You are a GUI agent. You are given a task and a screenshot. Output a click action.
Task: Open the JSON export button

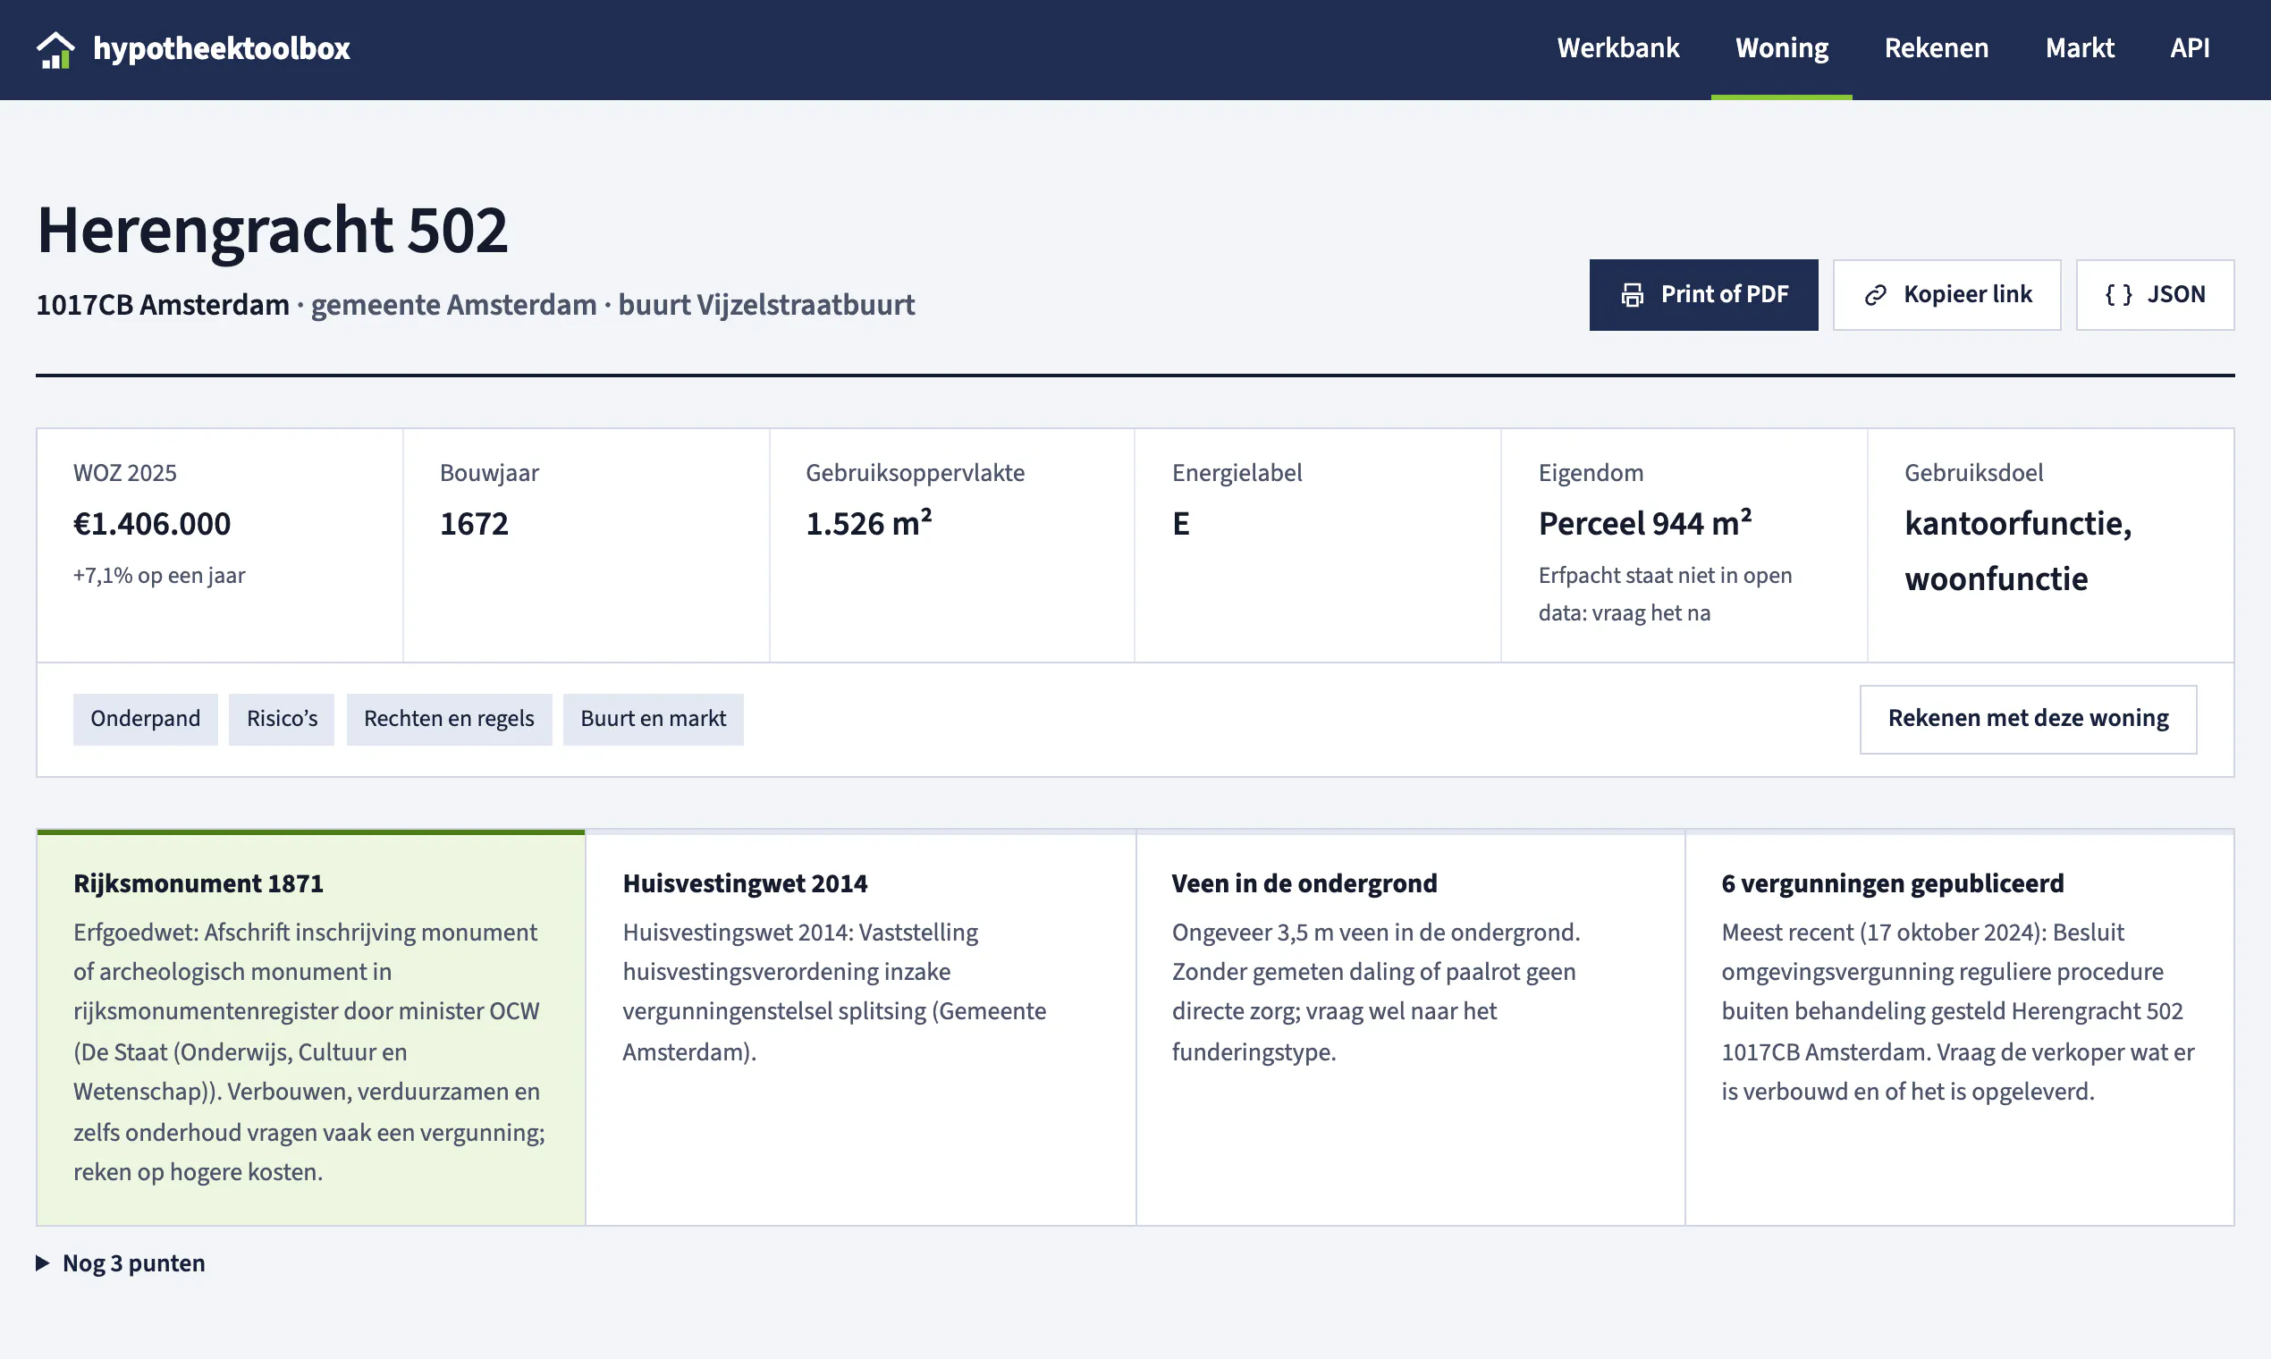(x=2155, y=295)
